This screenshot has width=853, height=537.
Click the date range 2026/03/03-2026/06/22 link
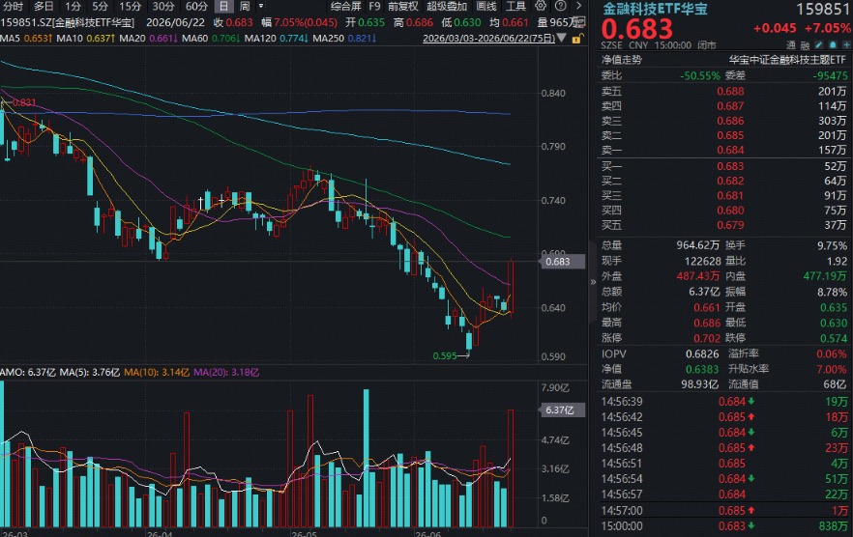click(x=489, y=39)
